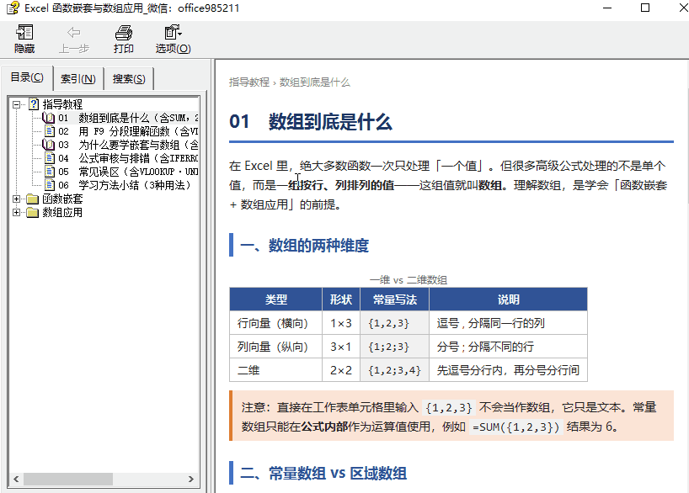689x493 pixels.
Task: Click the help file icon in title bar
Action: click(13, 8)
